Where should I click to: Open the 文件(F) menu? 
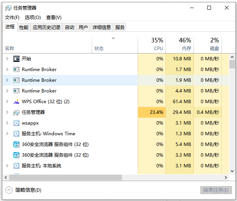click(x=12, y=18)
